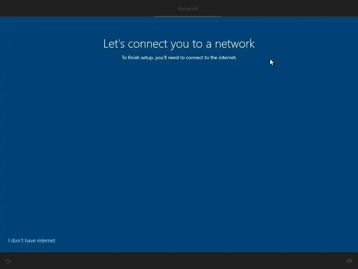Image resolution: width=358 pixels, height=269 pixels.
Task: Click the progress underline beneath Network
Action: pos(188,16)
